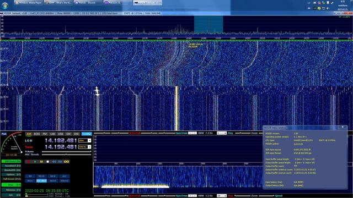The height and width of the screenshot is (198, 353).
Task: Click the Minimize [F3] button
Action: click(11, 190)
